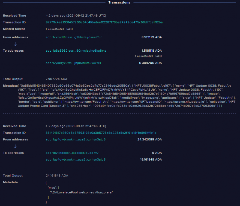The height and width of the screenshot is (206, 240).
Task: Open transaction ID starting with 97779c4e
Action: point(104,22)
